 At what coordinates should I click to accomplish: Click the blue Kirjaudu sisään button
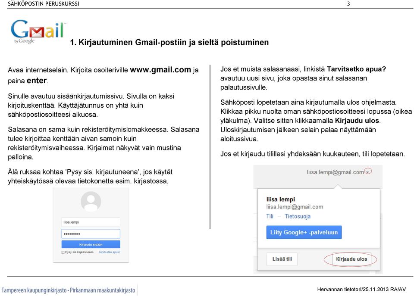coord(91,244)
